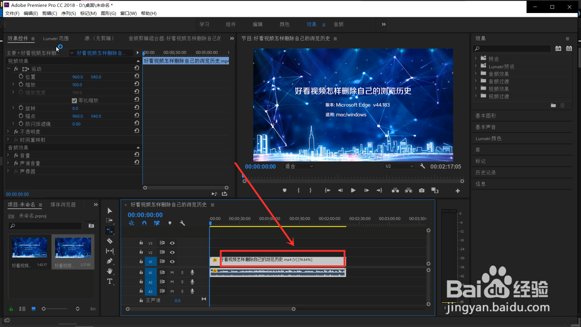Image resolution: width=581 pixels, height=327 pixels.
Task: Click Mark In bracket button
Action: click(298, 190)
